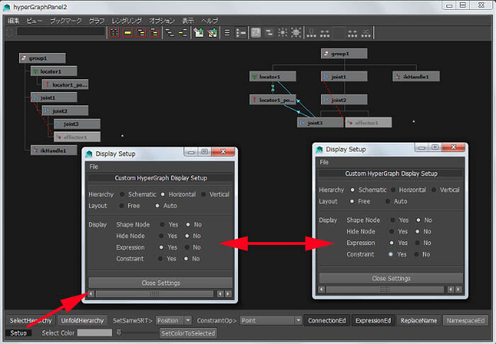The height and width of the screenshot is (344, 496).
Task: Click the Select Color slider handle
Action: point(119,332)
